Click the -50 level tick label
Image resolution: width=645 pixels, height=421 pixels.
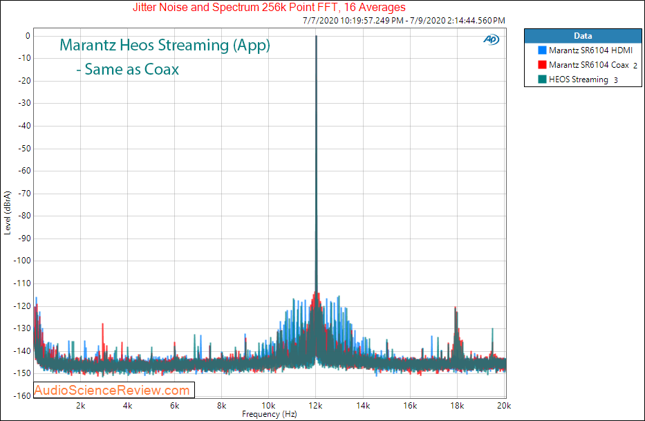[24, 148]
